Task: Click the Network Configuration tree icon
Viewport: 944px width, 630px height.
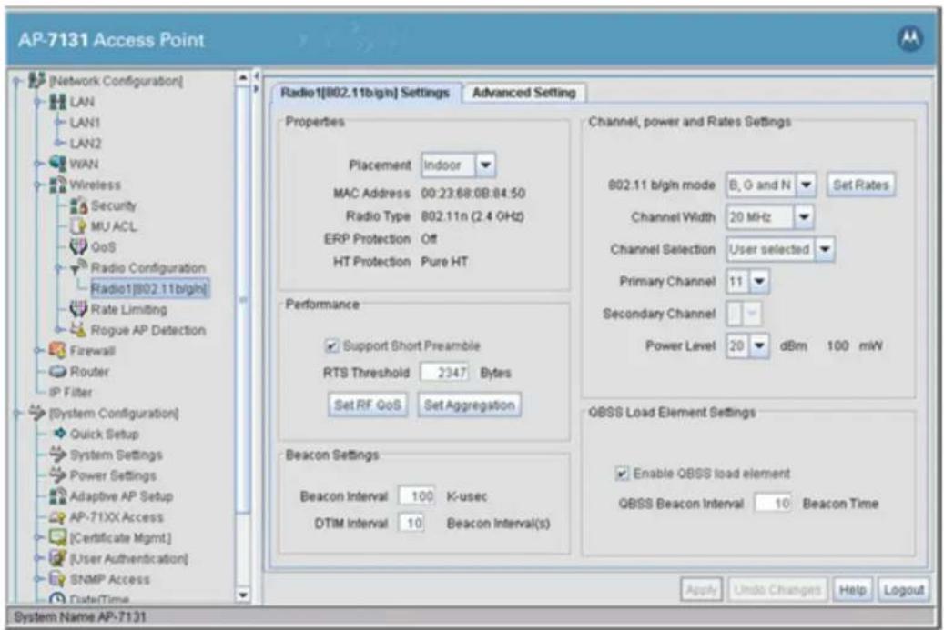Action: coord(36,80)
